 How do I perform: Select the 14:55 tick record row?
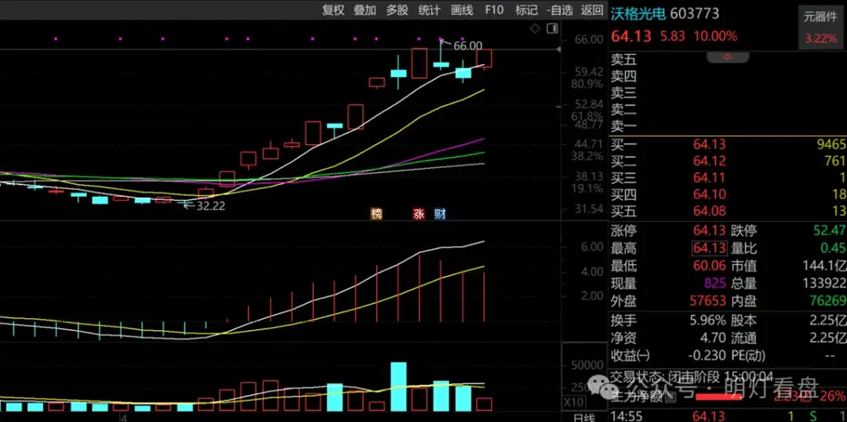pyautogui.click(x=727, y=416)
